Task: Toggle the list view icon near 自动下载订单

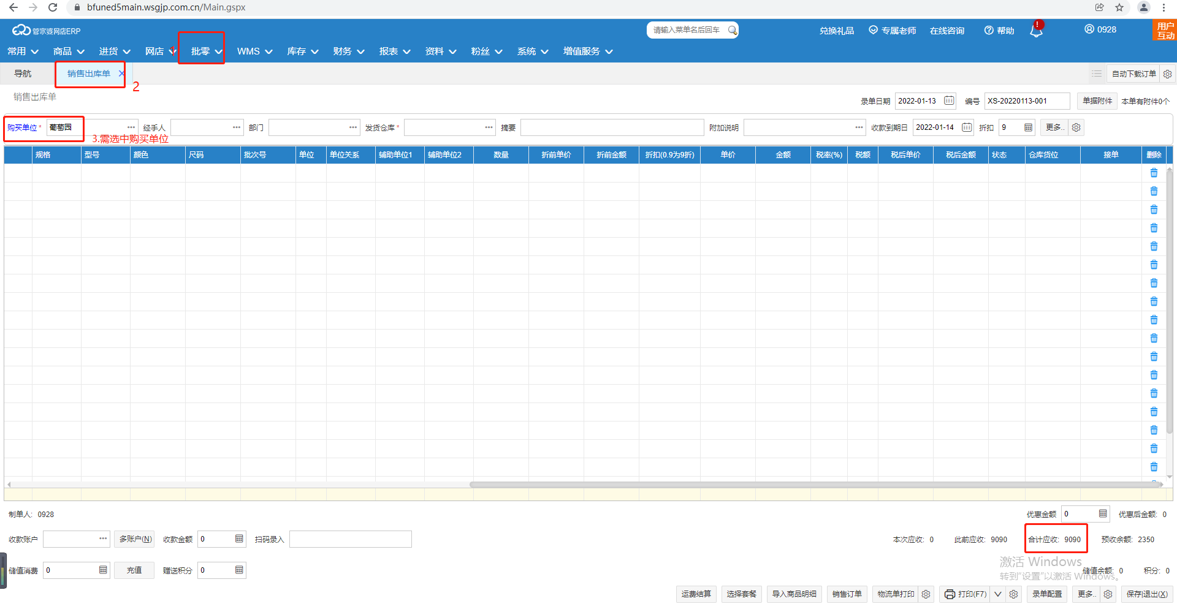Action: coord(1097,74)
